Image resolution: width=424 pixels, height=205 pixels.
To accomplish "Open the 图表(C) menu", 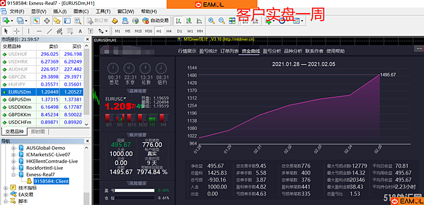I will (81, 12).
